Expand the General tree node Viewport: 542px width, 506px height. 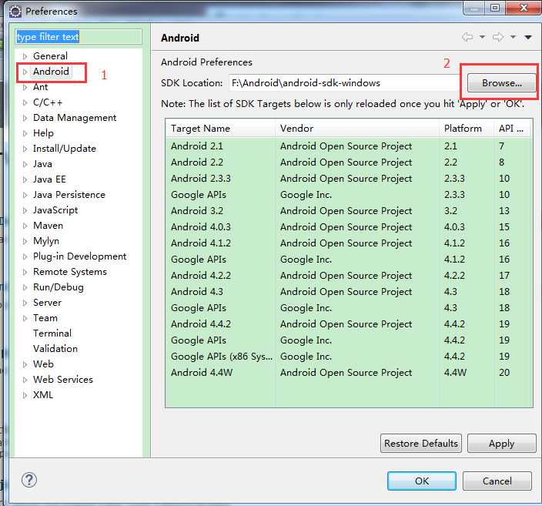pos(25,56)
